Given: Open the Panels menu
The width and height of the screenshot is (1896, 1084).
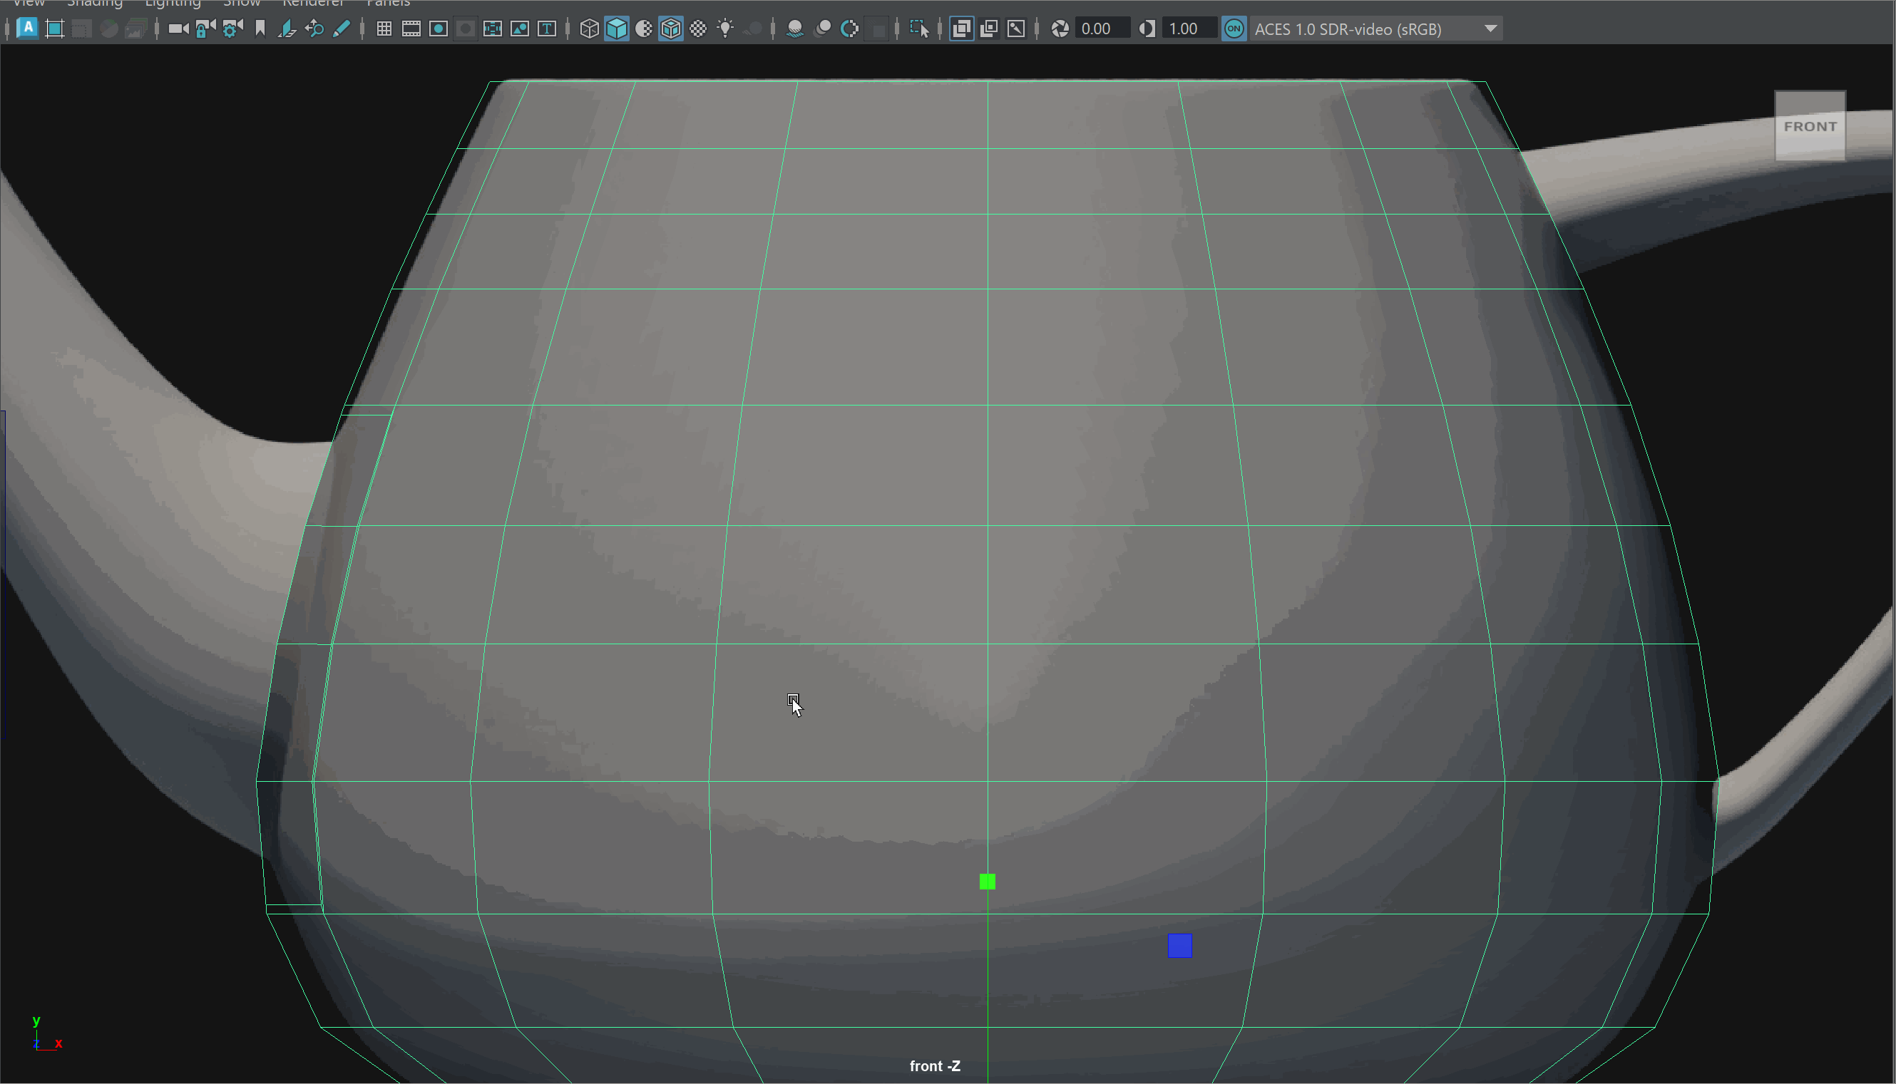Looking at the screenshot, I should point(388,4).
